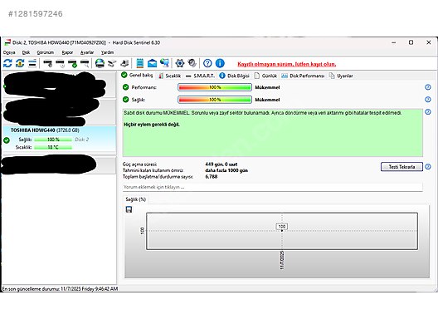Select TOSHIBA HDWG440 disk in left panel

coord(59,139)
